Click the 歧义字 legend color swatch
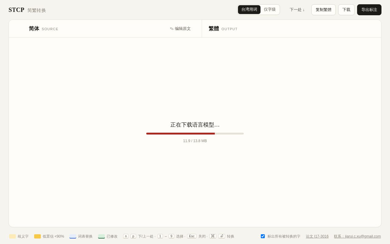390x244 pixels. (12, 236)
